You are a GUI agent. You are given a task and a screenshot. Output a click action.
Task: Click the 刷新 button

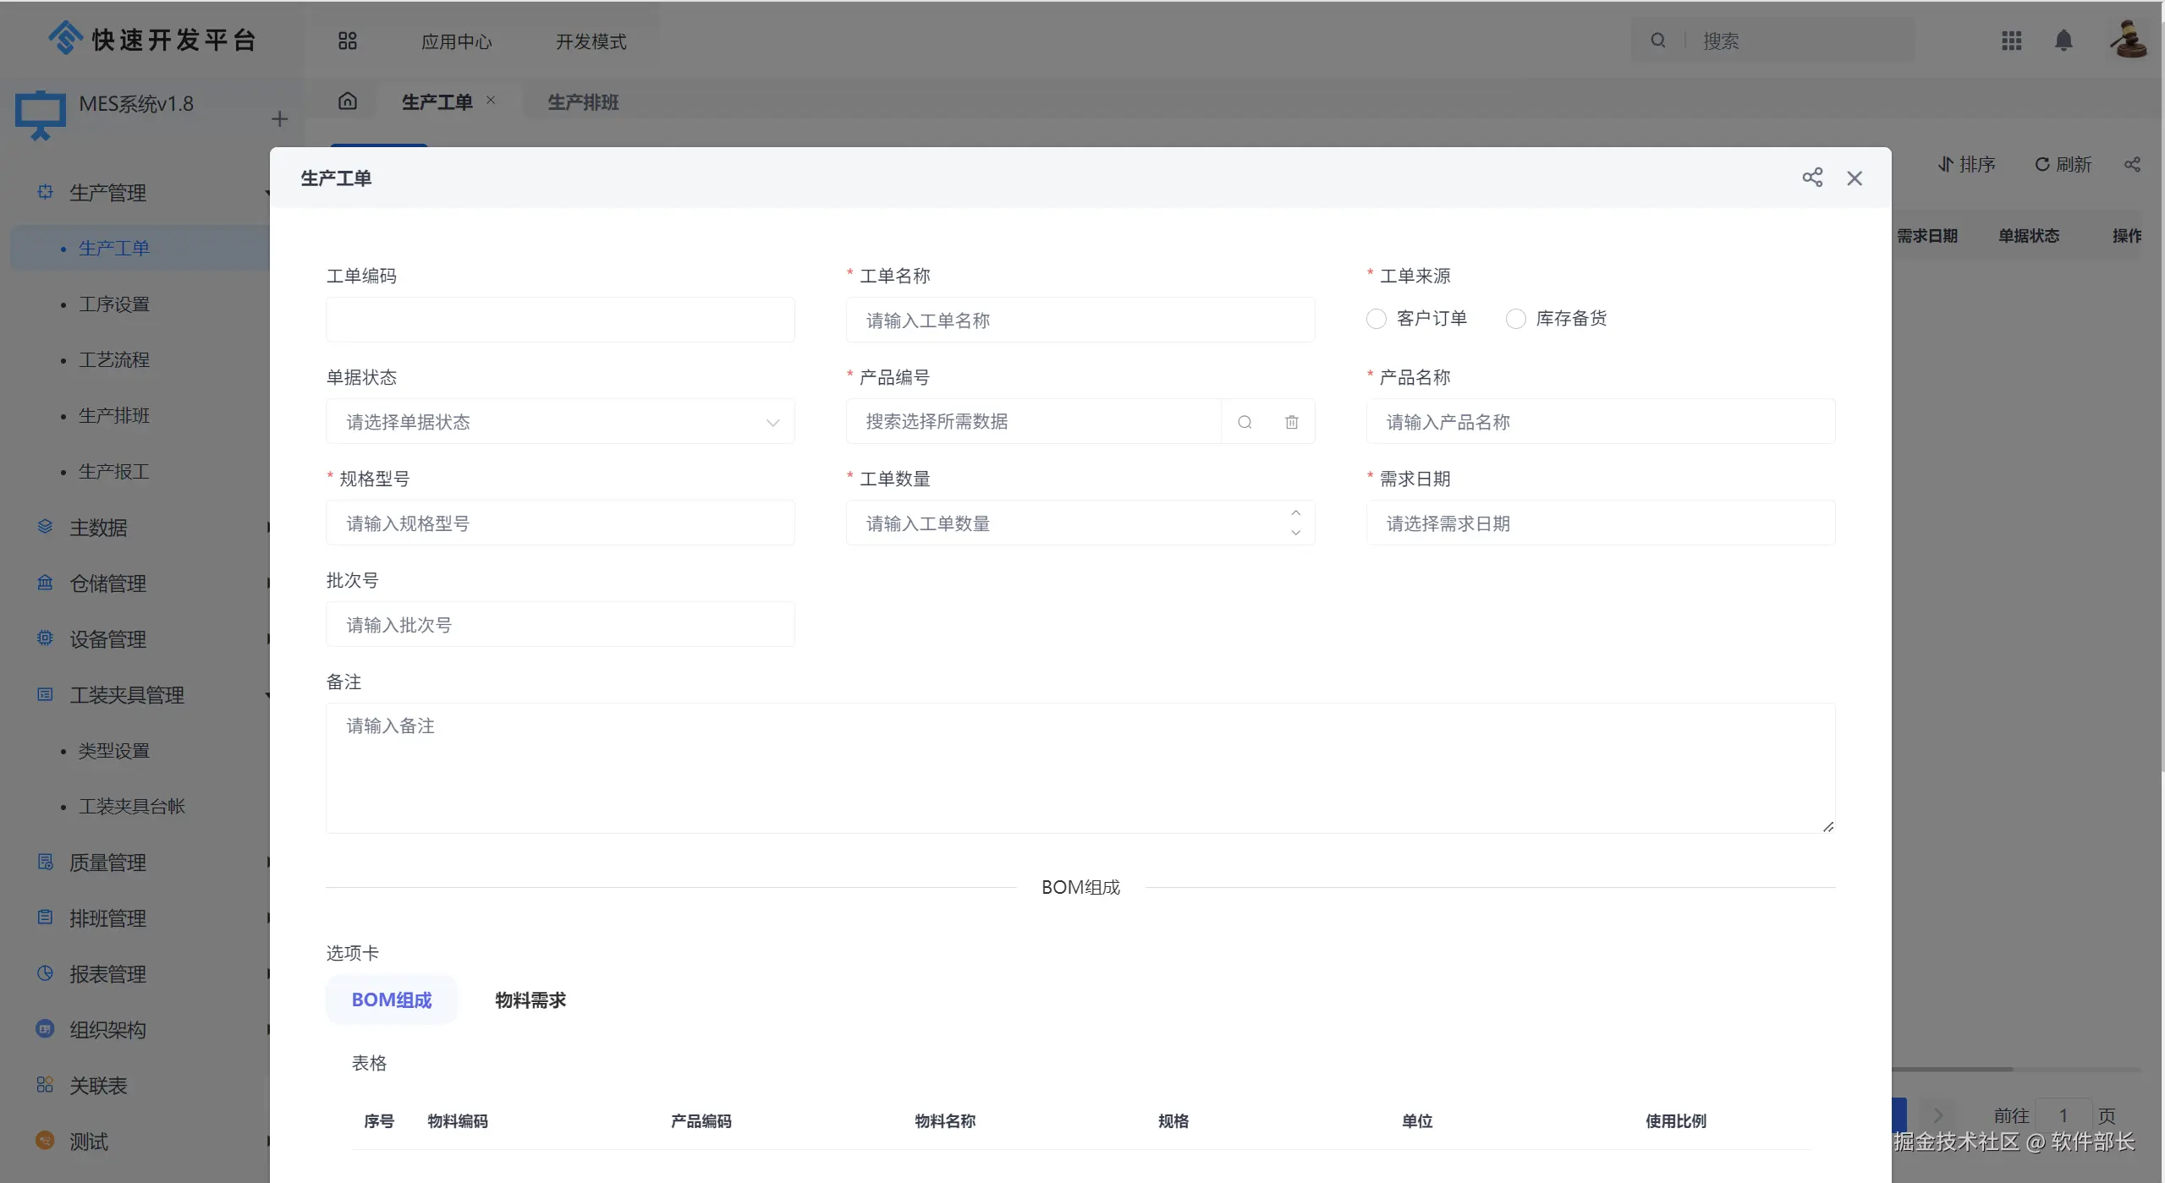[x=2063, y=164]
